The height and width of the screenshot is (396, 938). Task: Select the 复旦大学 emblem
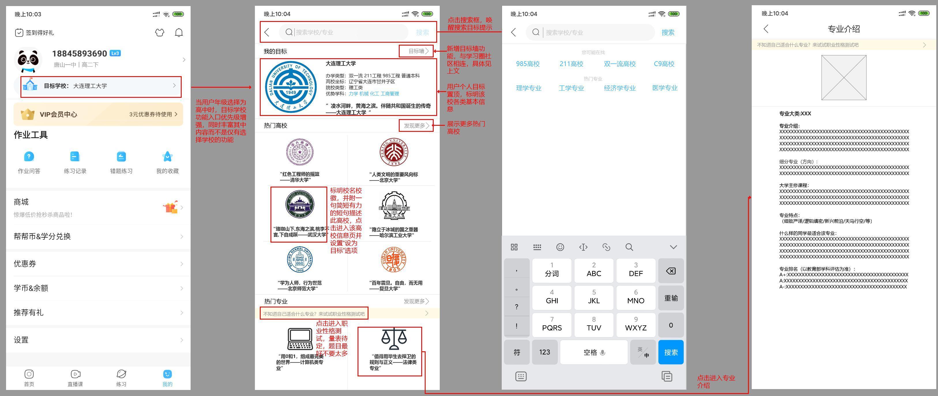394,259
